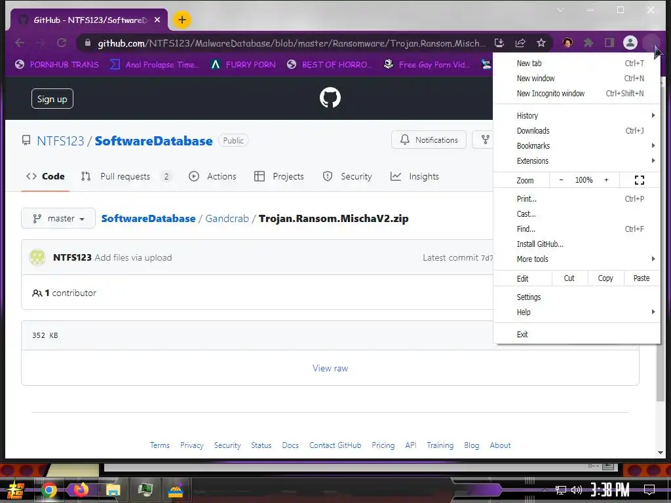
Task: Open the monitor app icon in taskbar
Action: [x=145, y=490]
